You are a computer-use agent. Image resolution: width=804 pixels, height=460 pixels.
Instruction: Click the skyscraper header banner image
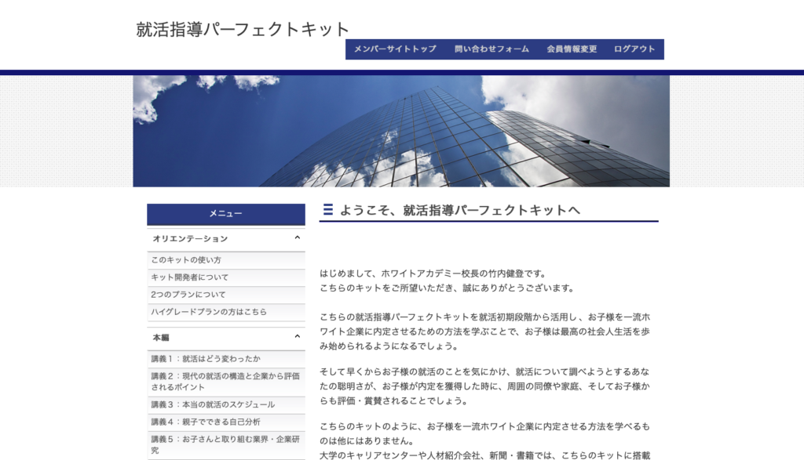(401, 131)
